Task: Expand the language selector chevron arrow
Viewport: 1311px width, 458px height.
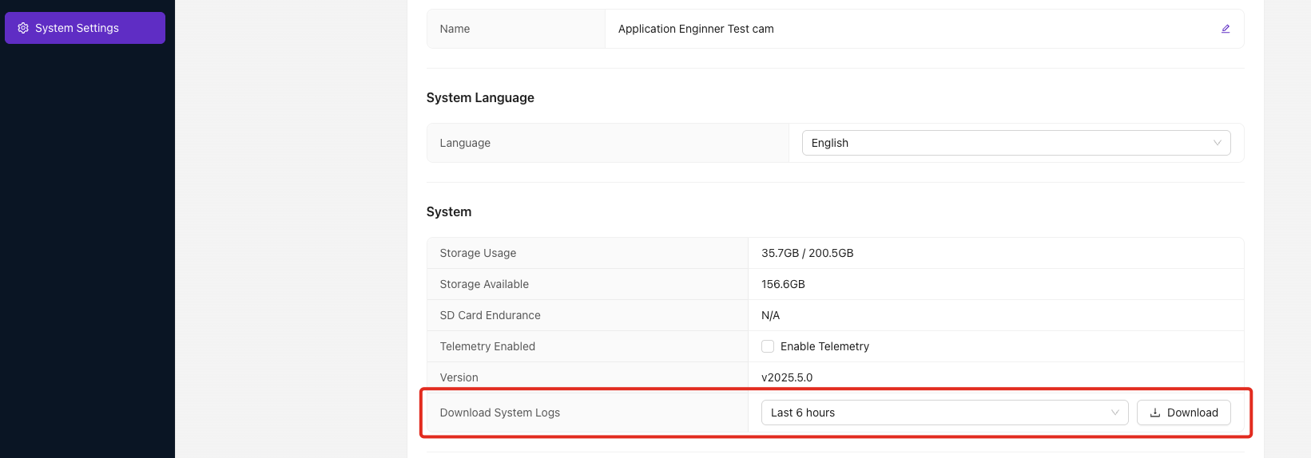Action: (x=1218, y=143)
